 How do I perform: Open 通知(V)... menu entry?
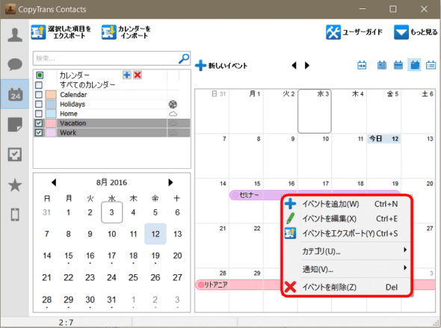(x=347, y=269)
